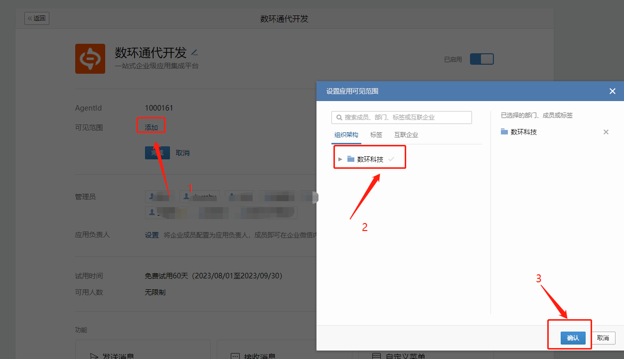Viewport: 624px width, 359px height.
Task: Toggle the 已启用 enabled switch
Action: [x=481, y=59]
